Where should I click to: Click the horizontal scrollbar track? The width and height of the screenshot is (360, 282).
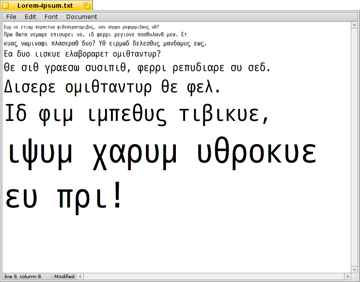coord(214,276)
